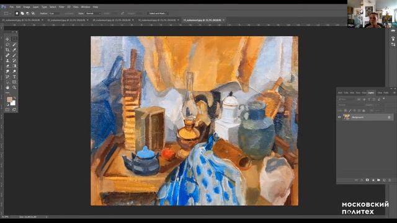The width and height of the screenshot is (397, 223).
Task: Select the Eraser tool
Action: pos(7,66)
